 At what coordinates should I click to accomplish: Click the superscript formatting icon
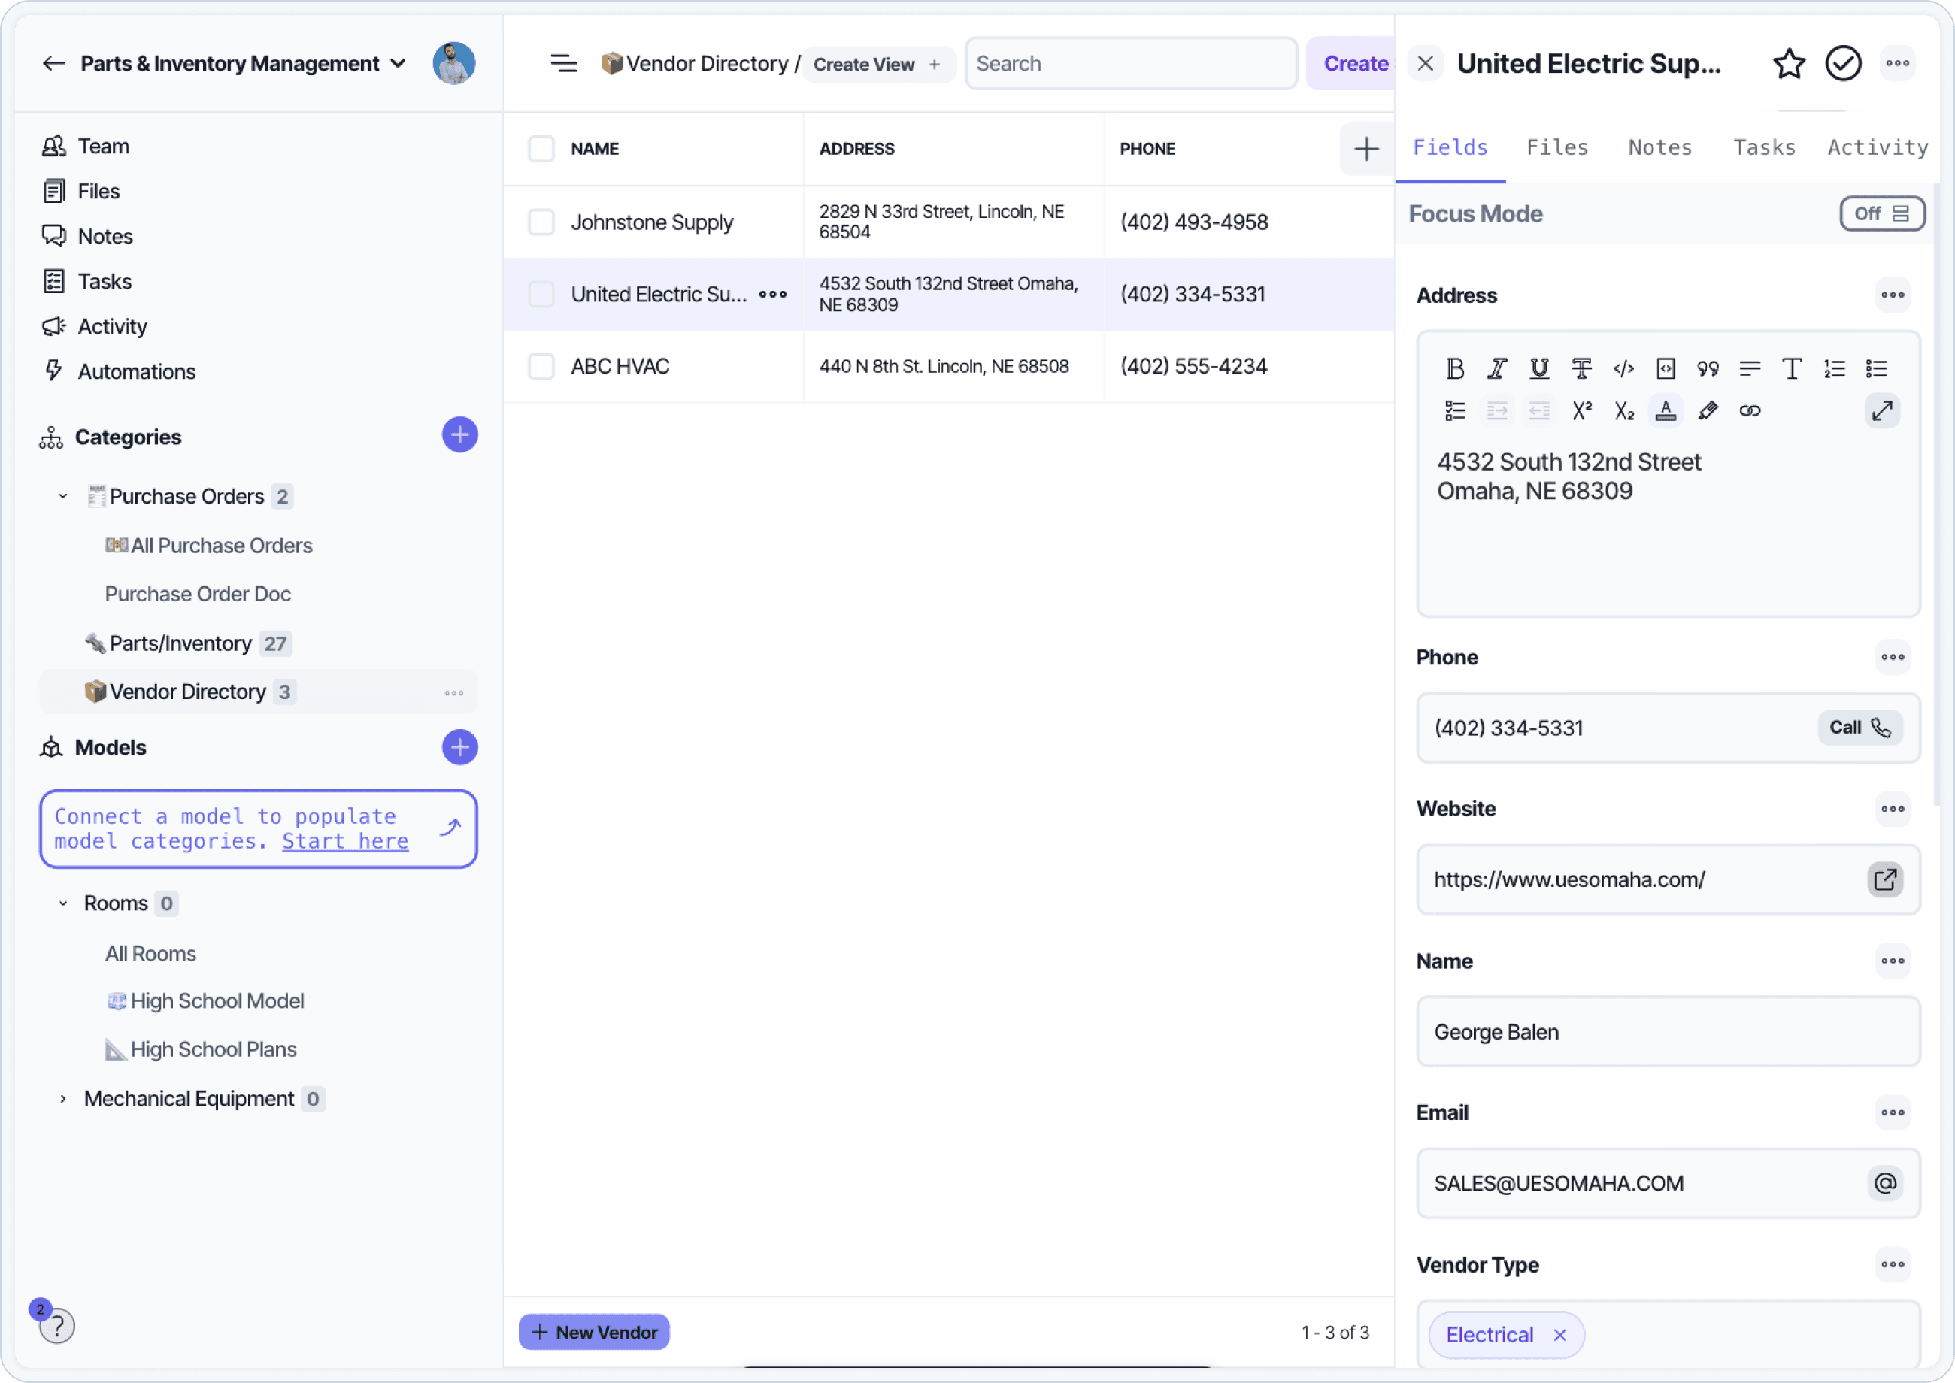(x=1581, y=410)
